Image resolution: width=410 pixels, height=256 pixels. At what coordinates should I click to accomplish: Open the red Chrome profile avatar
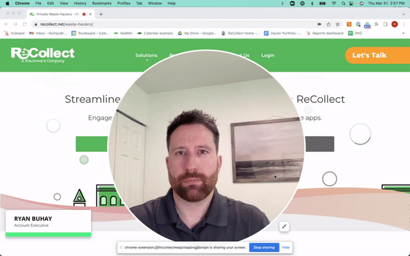coord(395,24)
